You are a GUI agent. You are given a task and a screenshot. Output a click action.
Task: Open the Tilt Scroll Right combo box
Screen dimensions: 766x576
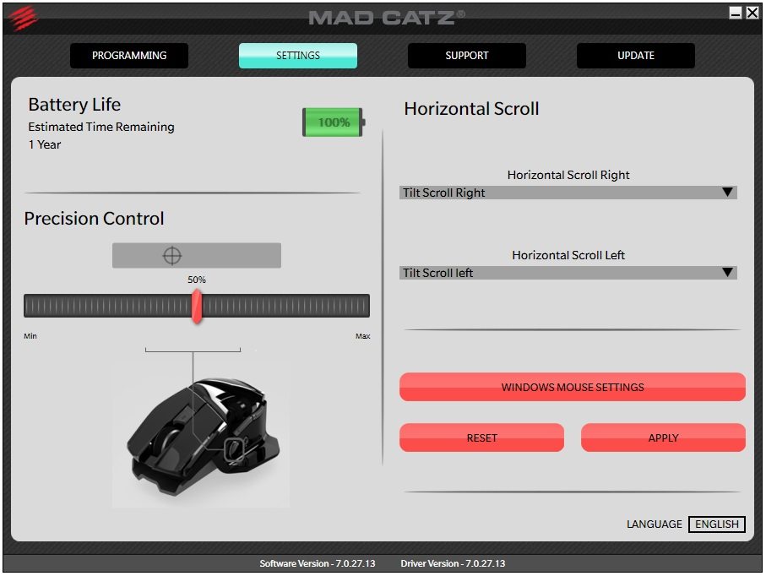coord(568,193)
